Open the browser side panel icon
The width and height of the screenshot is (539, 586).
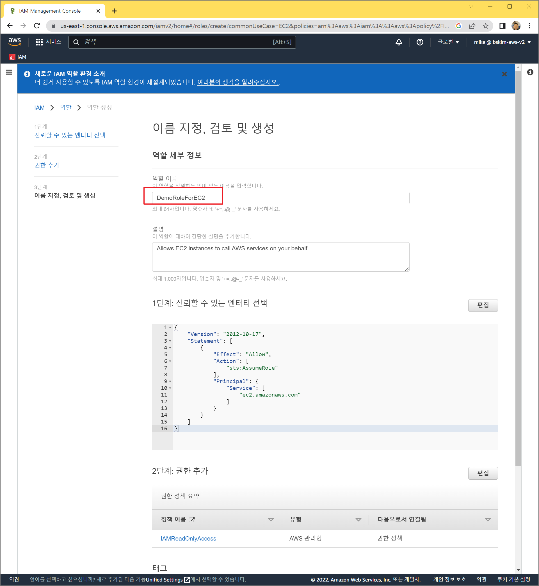click(x=502, y=26)
